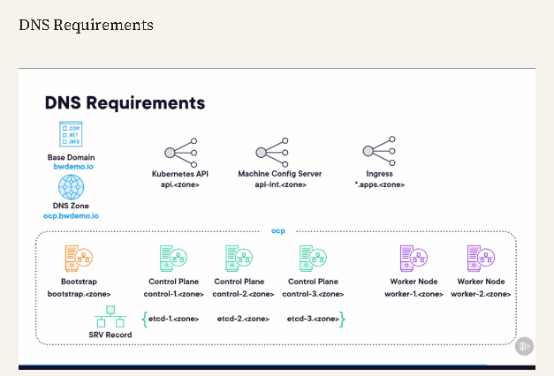The image size is (554, 376).
Task: Click the *.apps.<zone> text
Action: click(379, 184)
